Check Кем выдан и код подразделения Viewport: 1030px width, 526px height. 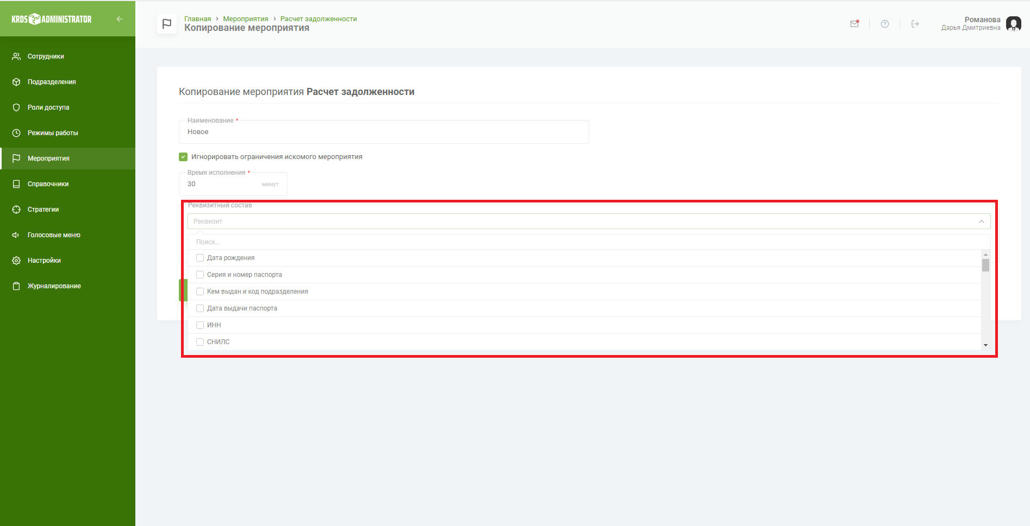pyautogui.click(x=200, y=291)
